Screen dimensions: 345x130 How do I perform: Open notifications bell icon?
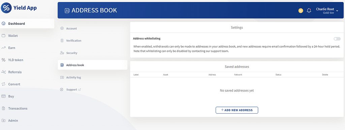point(309,10)
